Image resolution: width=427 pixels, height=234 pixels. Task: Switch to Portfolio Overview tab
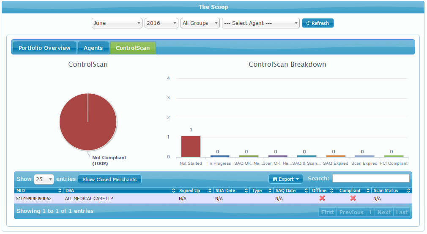(44, 48)
